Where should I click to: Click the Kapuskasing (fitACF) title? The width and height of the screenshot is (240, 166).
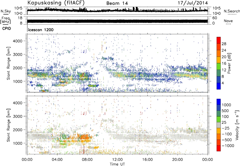click(x=56, y=3)
